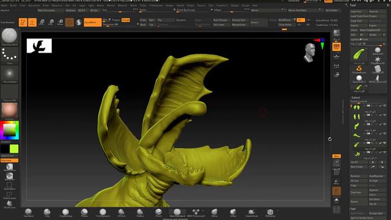
Task: Open the Zplugin menu
Action: pyautogui.click(x=235, y=5)
